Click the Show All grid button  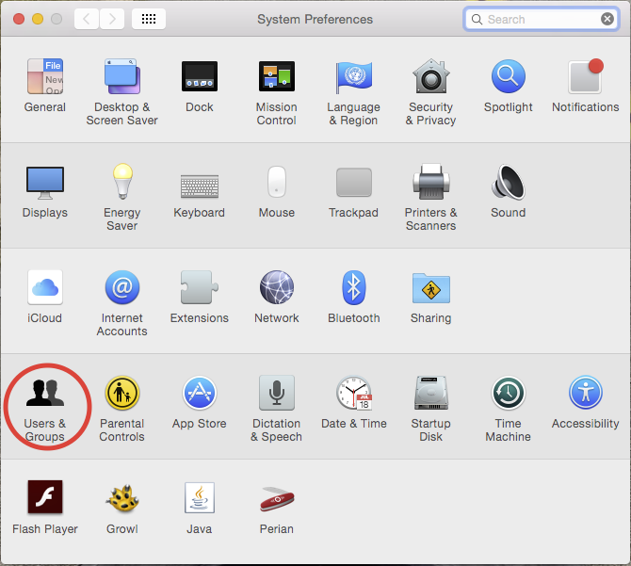149,19
